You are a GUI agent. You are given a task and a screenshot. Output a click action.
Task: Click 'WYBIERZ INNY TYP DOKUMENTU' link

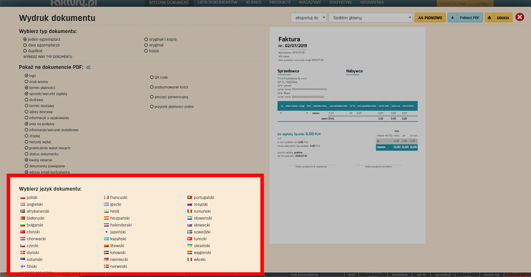point(47,57)
